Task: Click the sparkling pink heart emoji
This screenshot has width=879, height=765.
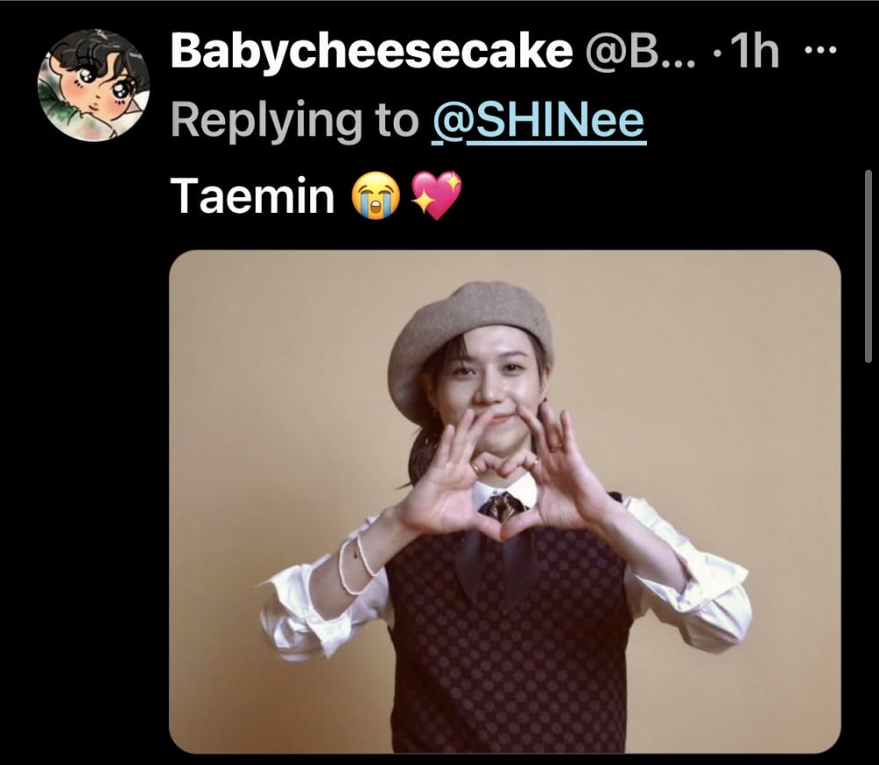Action: (437, 195)
